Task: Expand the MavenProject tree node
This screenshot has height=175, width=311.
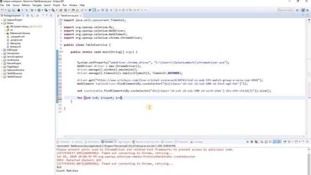Action: pyautogui.click(x=2, y=63)
